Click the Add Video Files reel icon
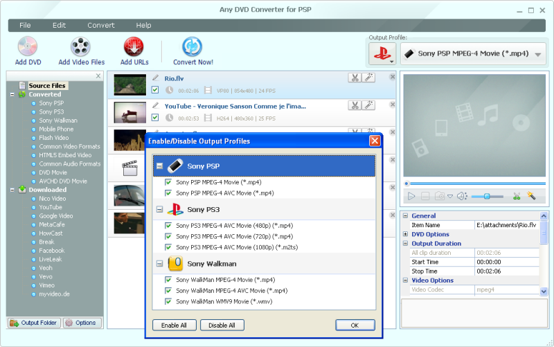554x347 pixels. (x=80, y=46)
